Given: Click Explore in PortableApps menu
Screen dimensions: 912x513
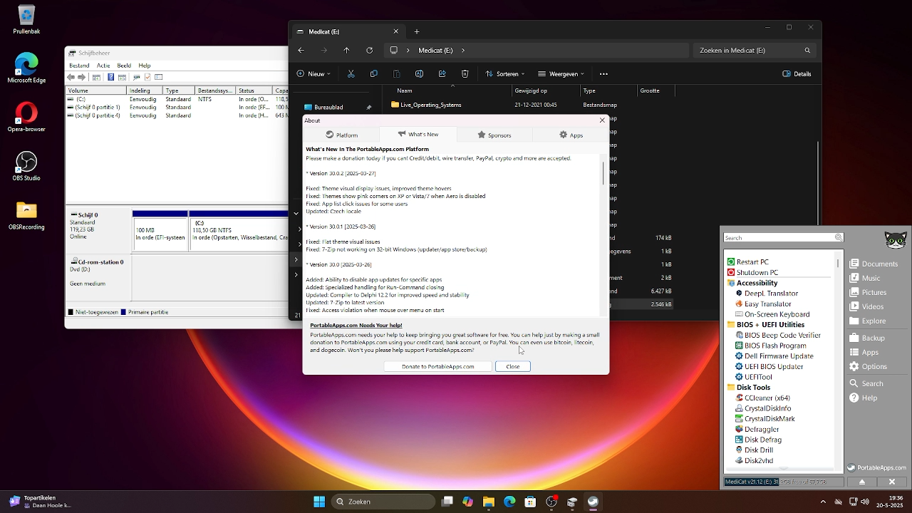Looking at the screenshot, I should point(868,321).
